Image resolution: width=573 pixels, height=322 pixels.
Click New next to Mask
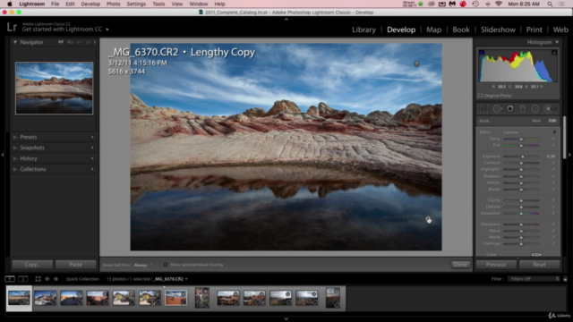(x=536, y=121)
